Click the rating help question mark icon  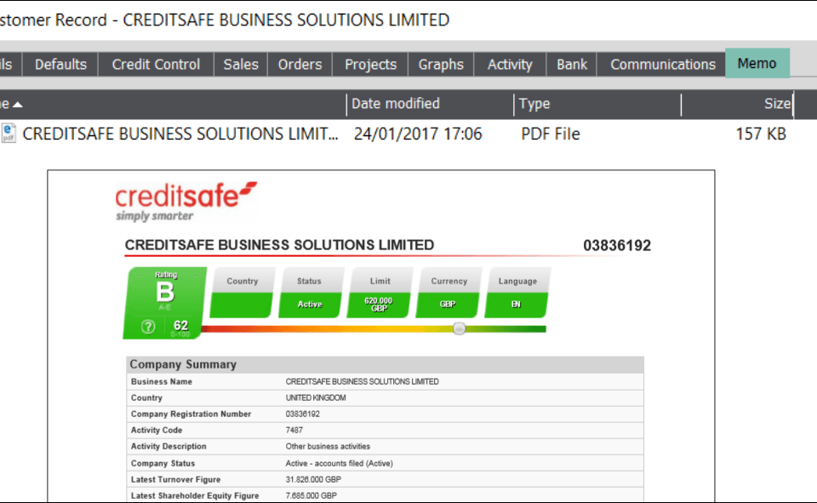[148, 326]
